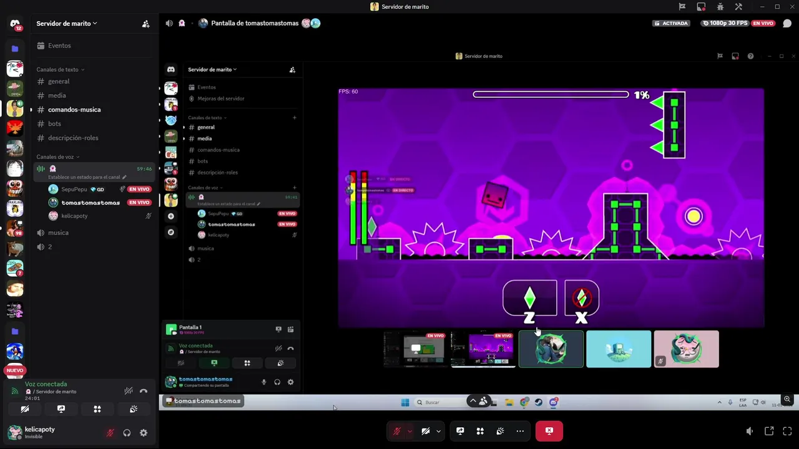Open the inbox icon with red dot
Image resolution: width=799 pixels, height=449 pixels.
tap(701, 7)
